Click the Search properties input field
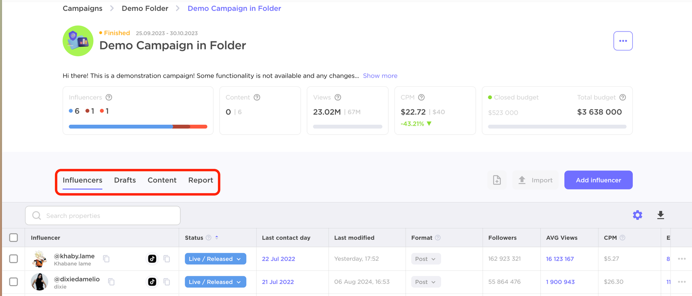The width and height of the screenshot is (692, 296). 103,215
